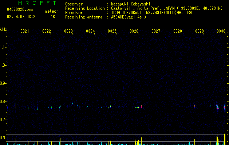229x145 pixels.
Task: Click the 0323 time marker
Action: pyautogui.click(x=68, y=31)
